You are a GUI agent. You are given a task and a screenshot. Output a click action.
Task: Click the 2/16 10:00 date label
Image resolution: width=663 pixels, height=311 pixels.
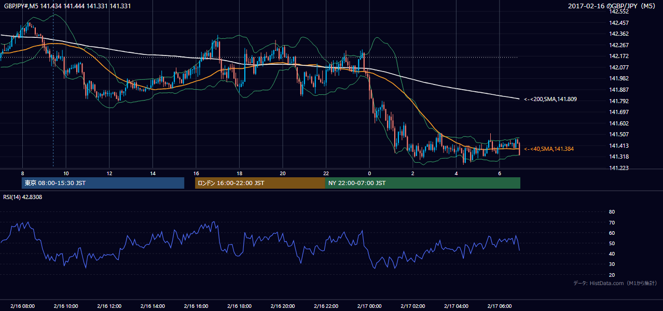point(66,306)
